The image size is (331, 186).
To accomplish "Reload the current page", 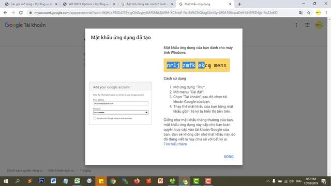I will 21,12.
